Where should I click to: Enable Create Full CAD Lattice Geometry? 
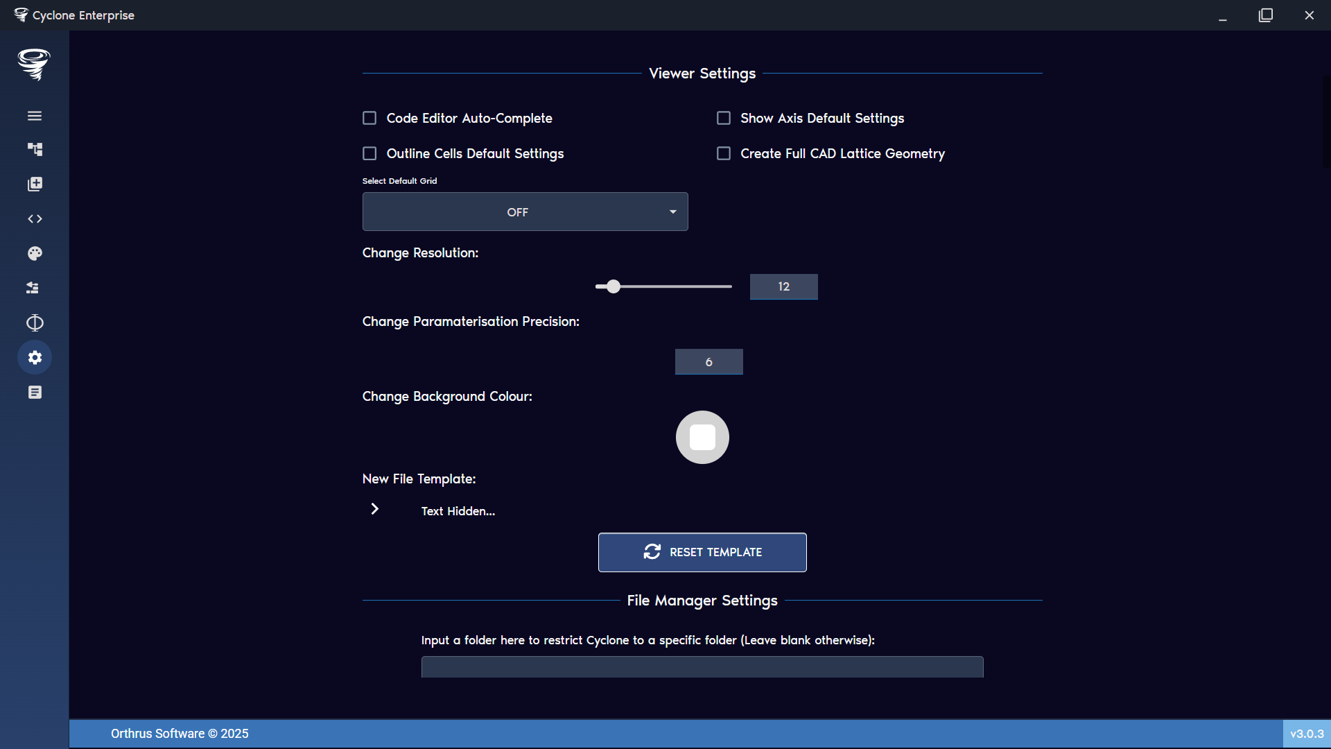(724, 153)
